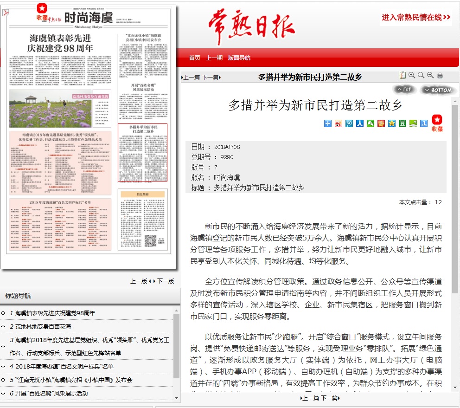The image size is (460, 408).
Task: Share the article to Sina Weibo
Action: 338,123
